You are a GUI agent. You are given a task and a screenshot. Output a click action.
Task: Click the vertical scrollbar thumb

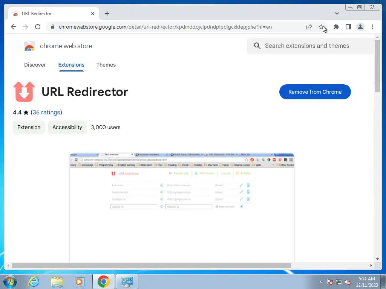click(x=377, y=66)
